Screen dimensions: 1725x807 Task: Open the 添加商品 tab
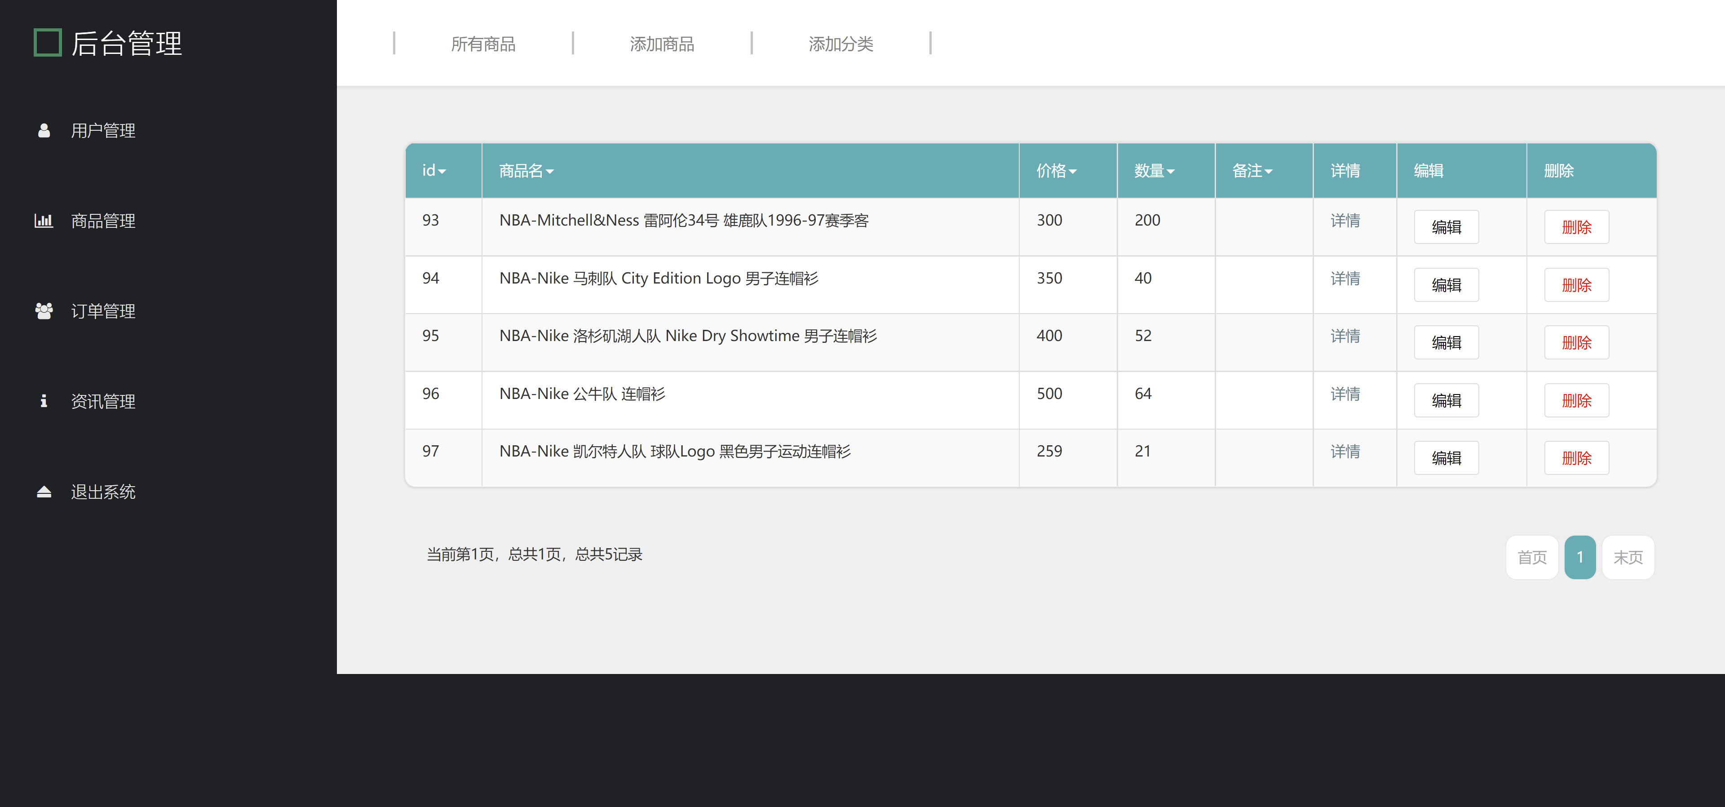coord(662,43)
